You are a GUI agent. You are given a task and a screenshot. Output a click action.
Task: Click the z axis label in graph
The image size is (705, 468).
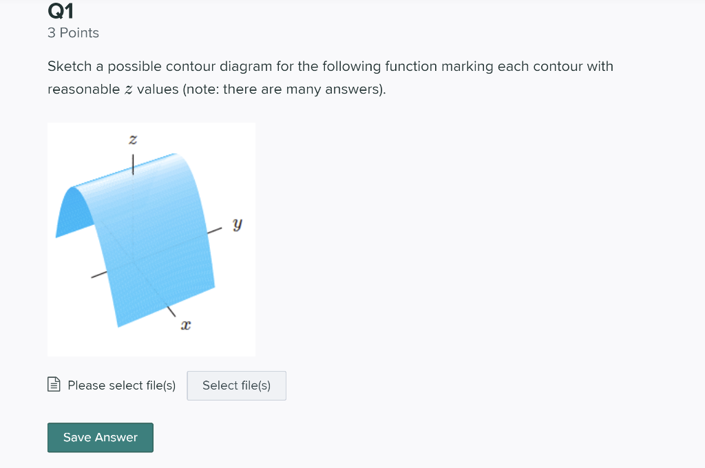(x=133, y=139)
